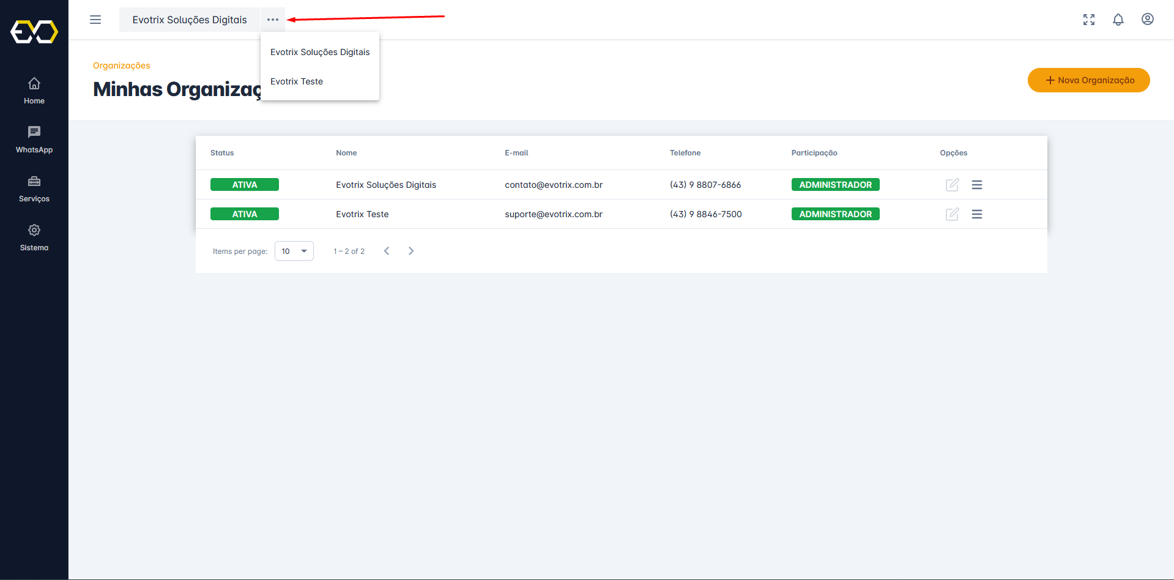Edit the Evotrix Teste organization row
This screenshot has width=1174, height=580.
point(952,214)
